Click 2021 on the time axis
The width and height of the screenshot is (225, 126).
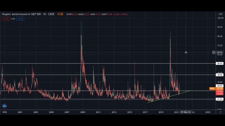(176, 112)
